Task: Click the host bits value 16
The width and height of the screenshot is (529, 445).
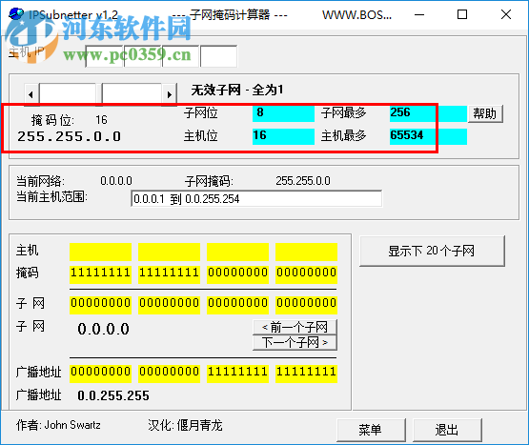Action: coord(283,136)
